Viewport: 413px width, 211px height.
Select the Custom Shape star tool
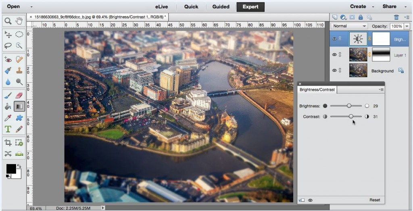coord(19,118)
